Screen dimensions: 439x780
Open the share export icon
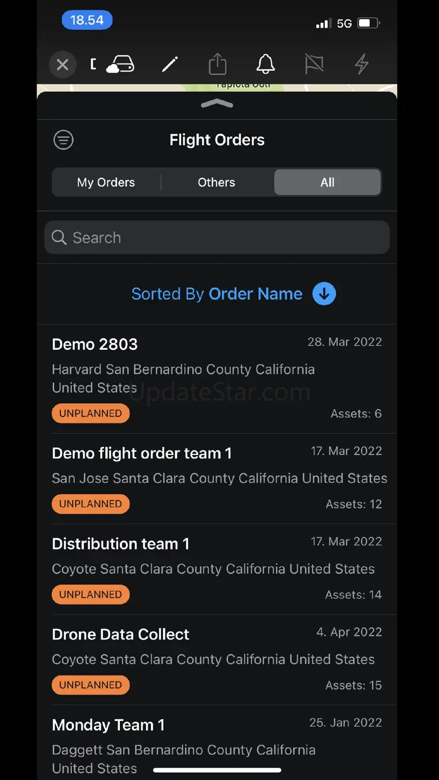(218, 64)
